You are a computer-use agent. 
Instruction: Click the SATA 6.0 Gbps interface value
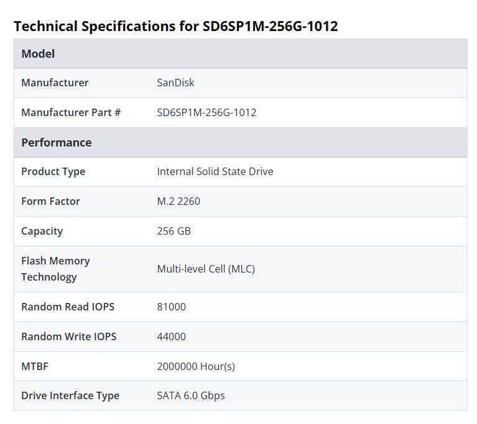pos(191,395)
